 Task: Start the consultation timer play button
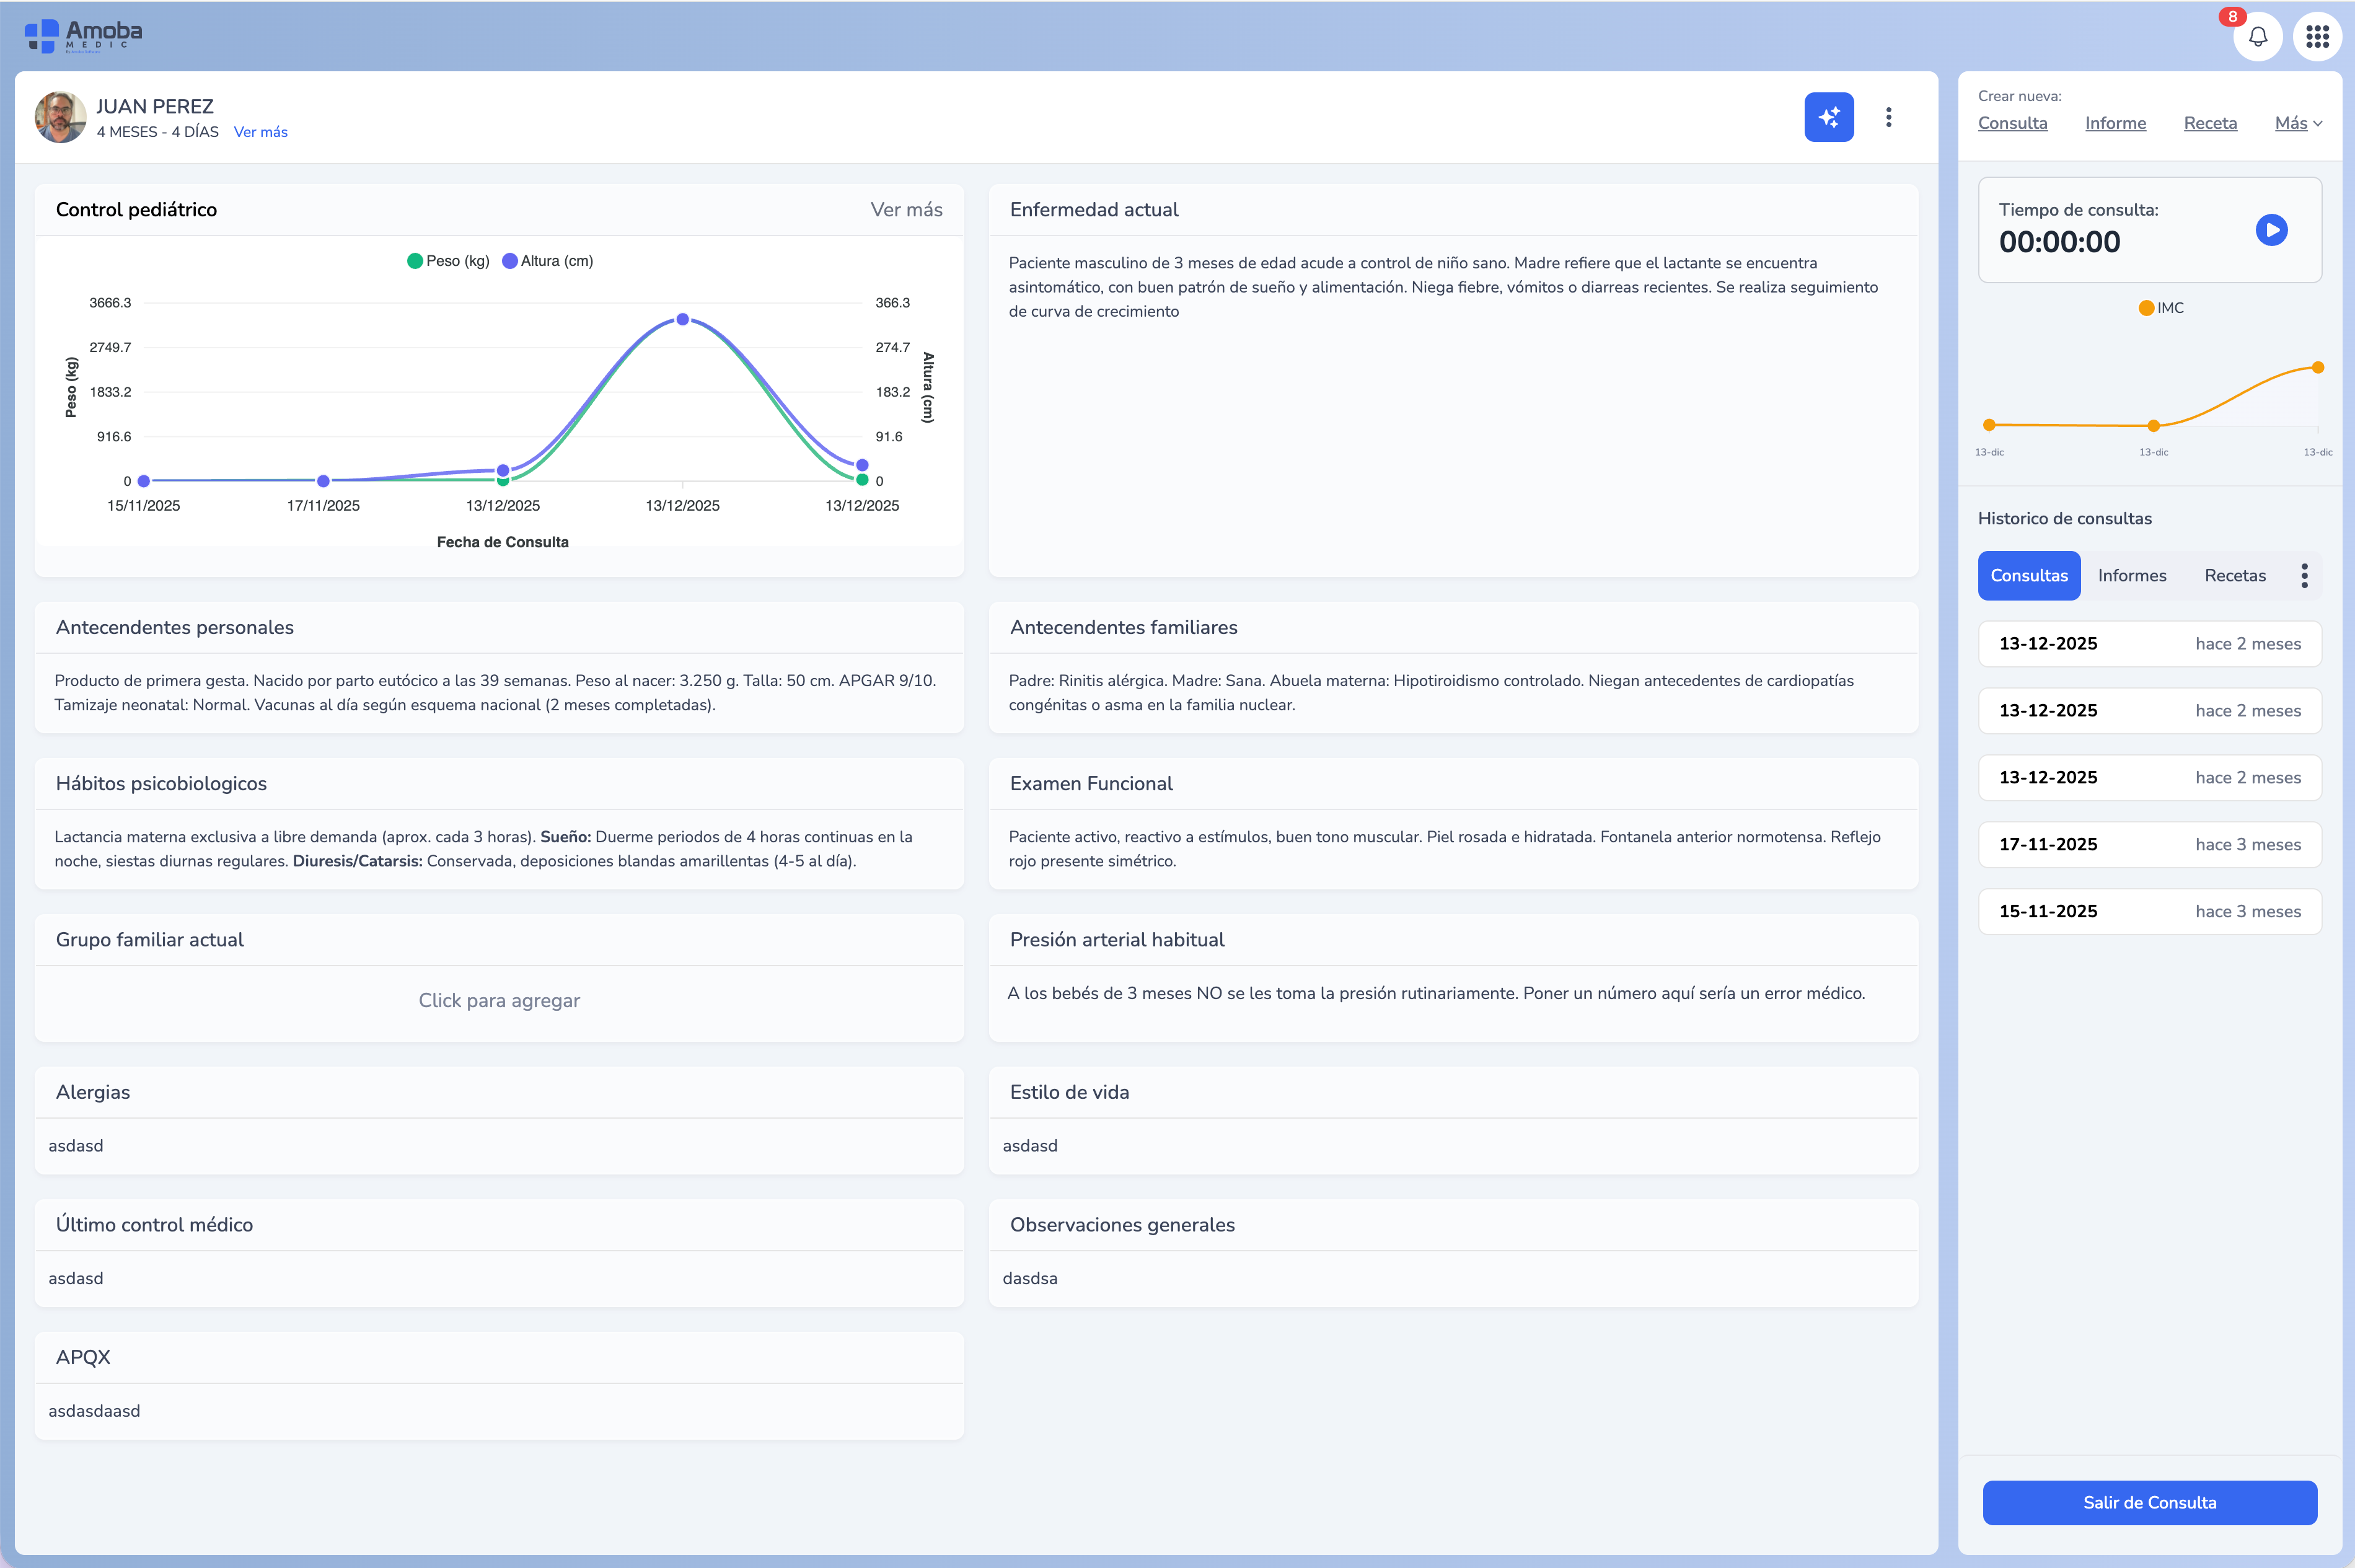pyautogui.click(x=2271, y=230)
